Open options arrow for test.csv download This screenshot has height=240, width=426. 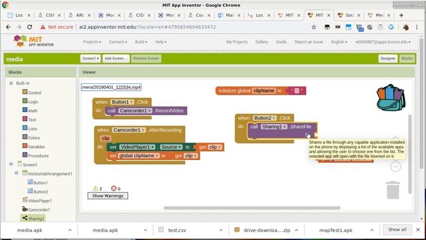pyautogui.click(x=221, y=230)
